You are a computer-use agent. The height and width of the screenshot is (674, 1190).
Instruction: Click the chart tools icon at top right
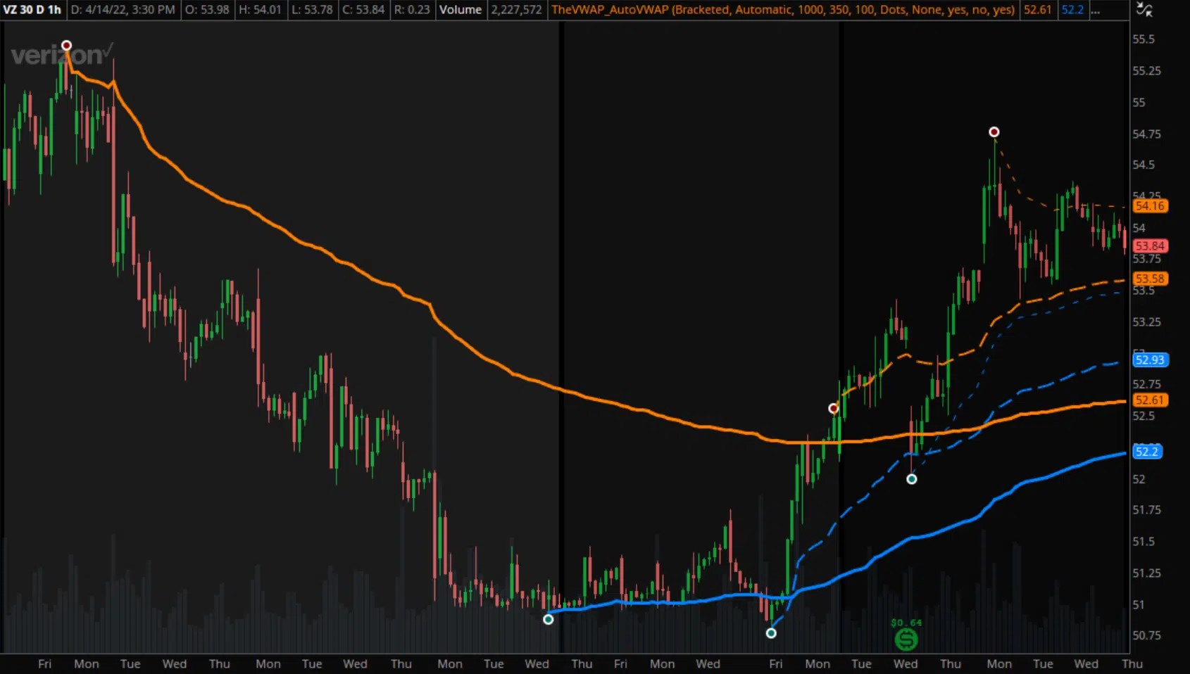coord(1145,10)
